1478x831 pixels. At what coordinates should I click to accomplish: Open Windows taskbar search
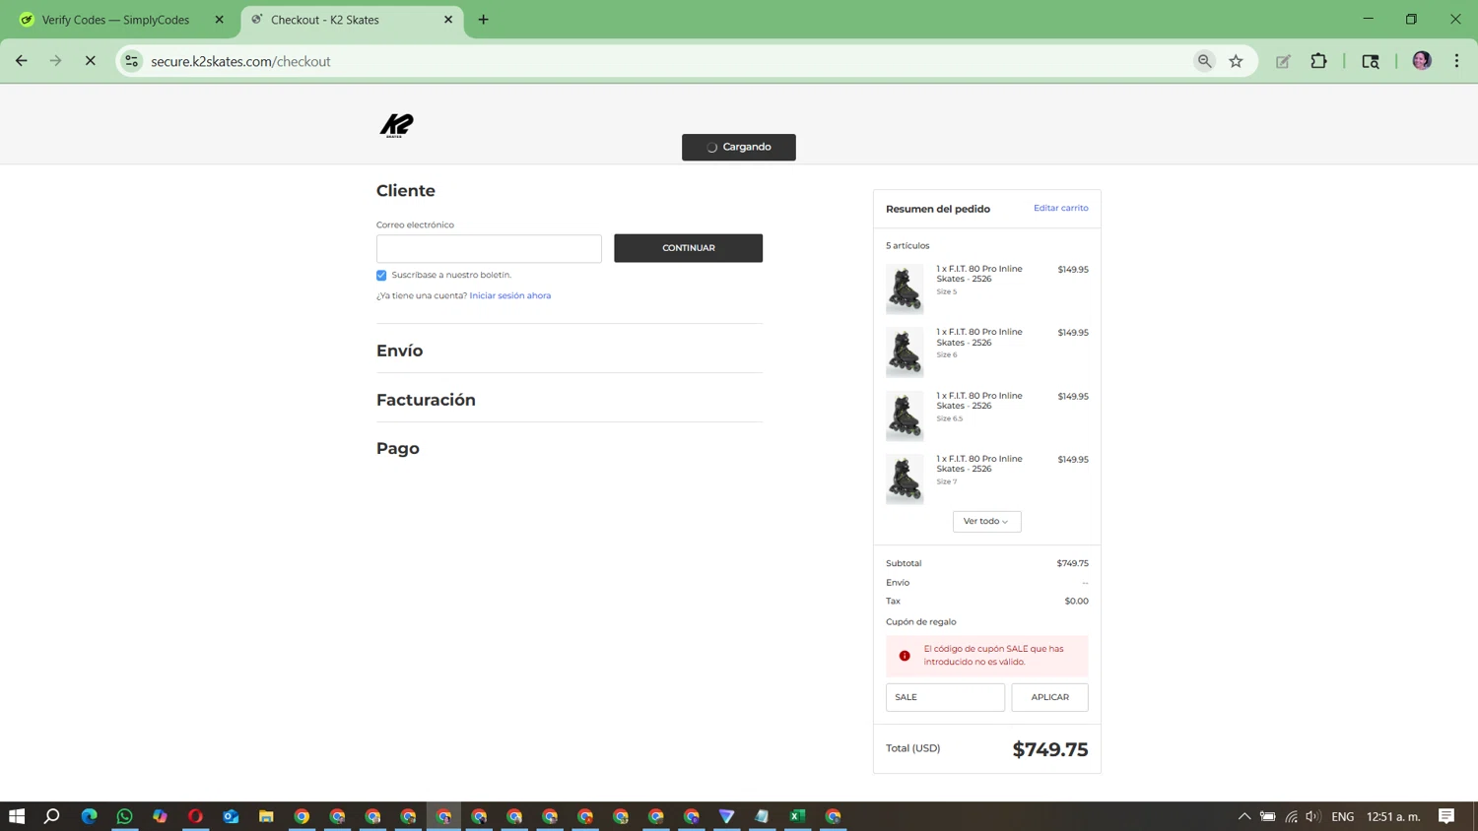coord(52,816)
